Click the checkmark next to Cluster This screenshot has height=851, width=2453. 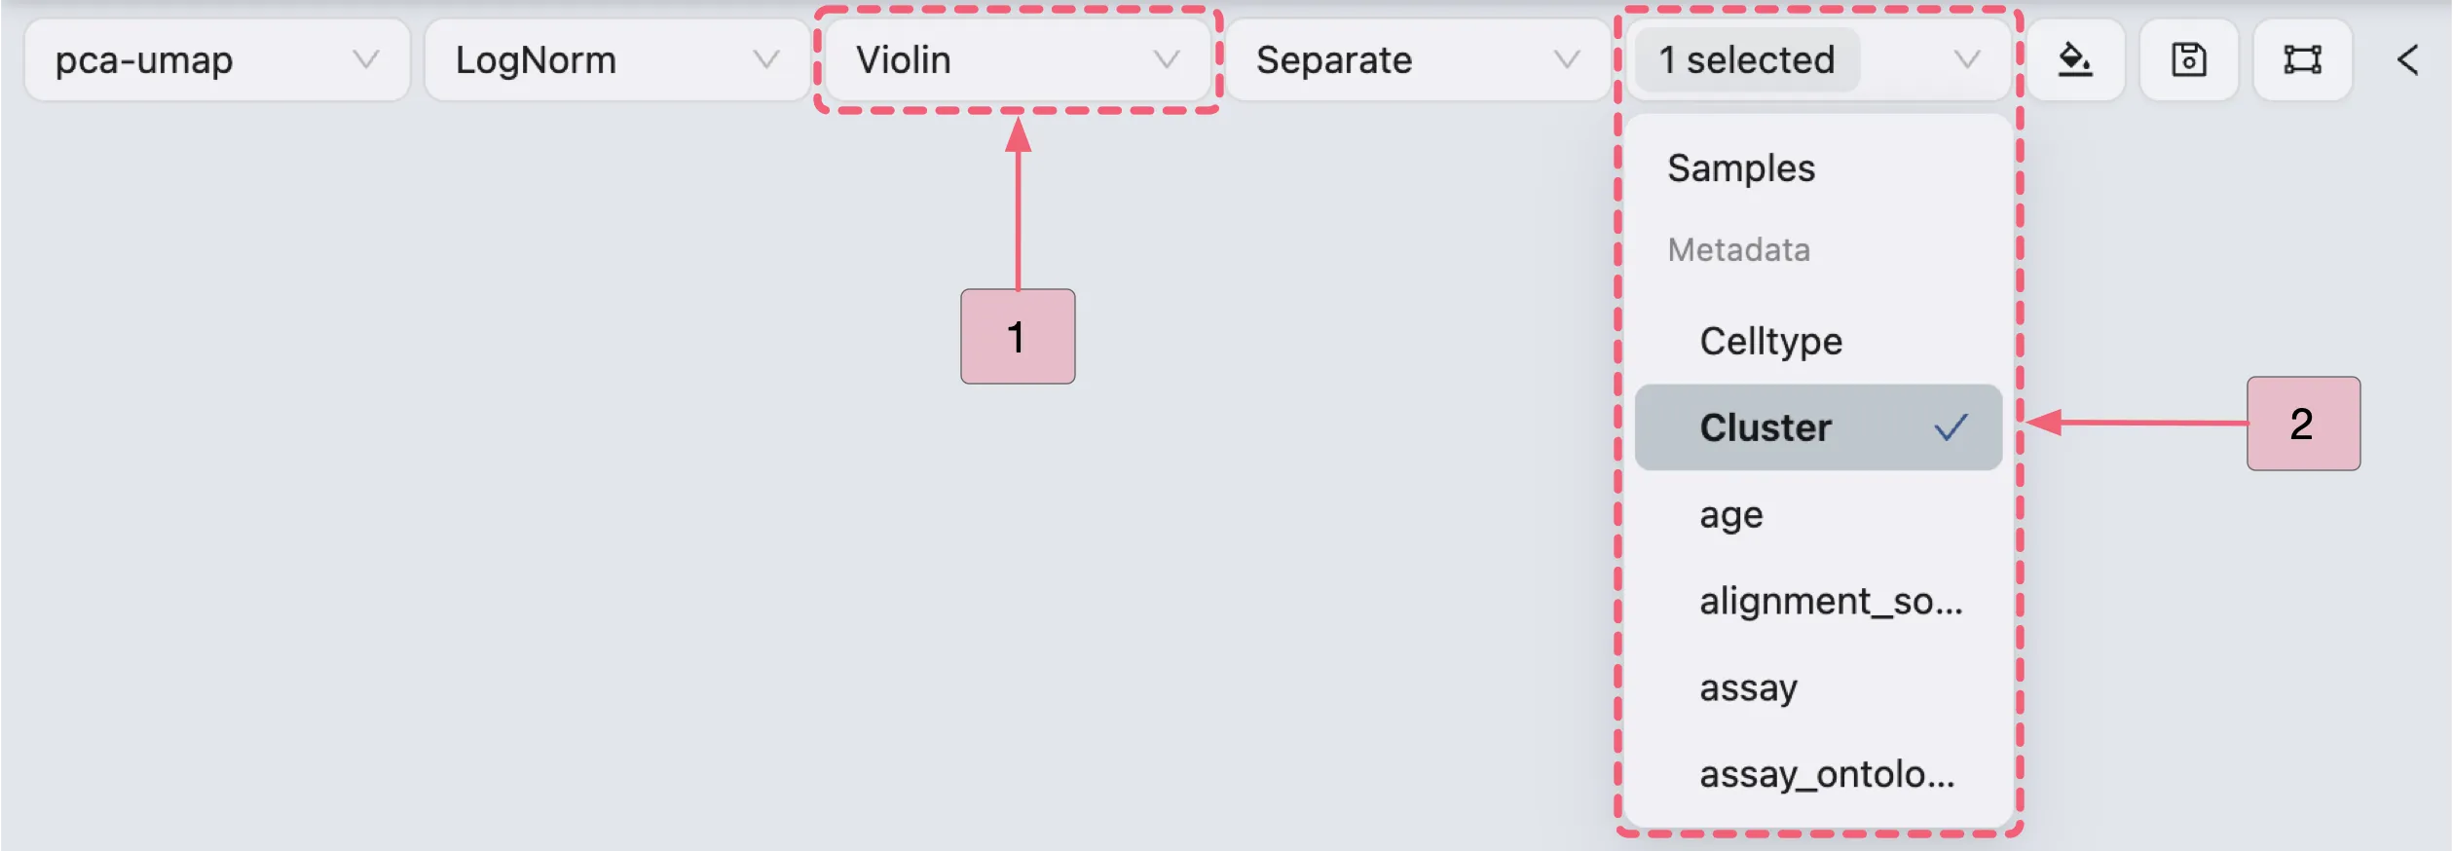1951,426
